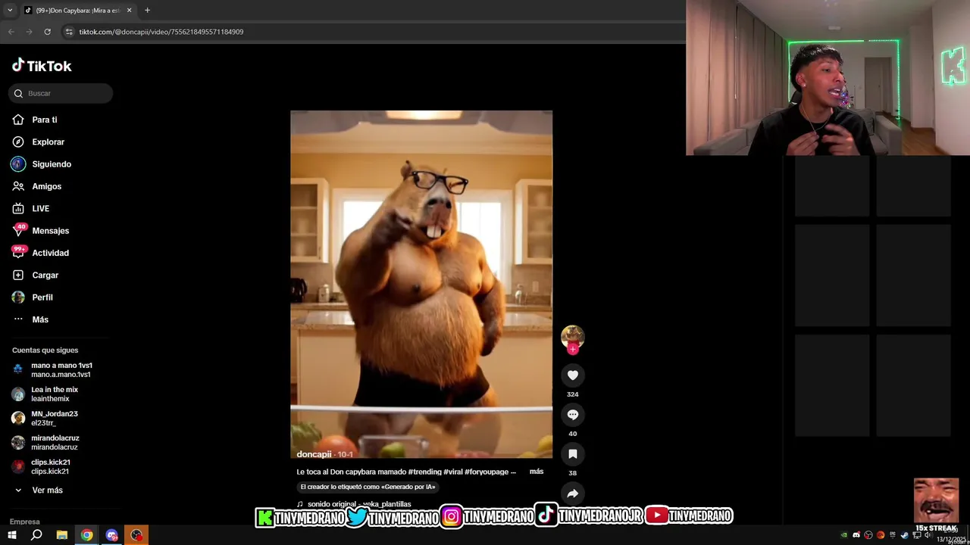The width and height of the screenshot is (970, 545).
Task: Click the OBS tray icon
Action: [868, 535]
